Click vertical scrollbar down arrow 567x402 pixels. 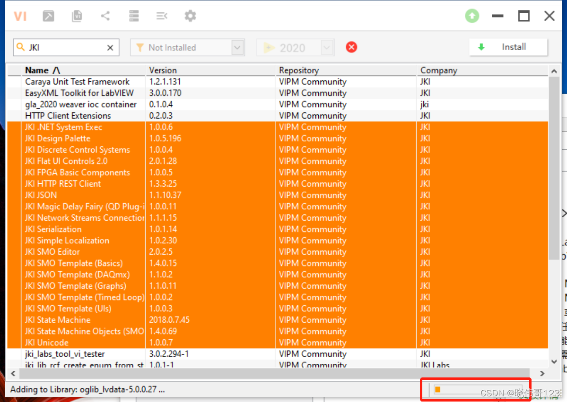coord(554,361)
